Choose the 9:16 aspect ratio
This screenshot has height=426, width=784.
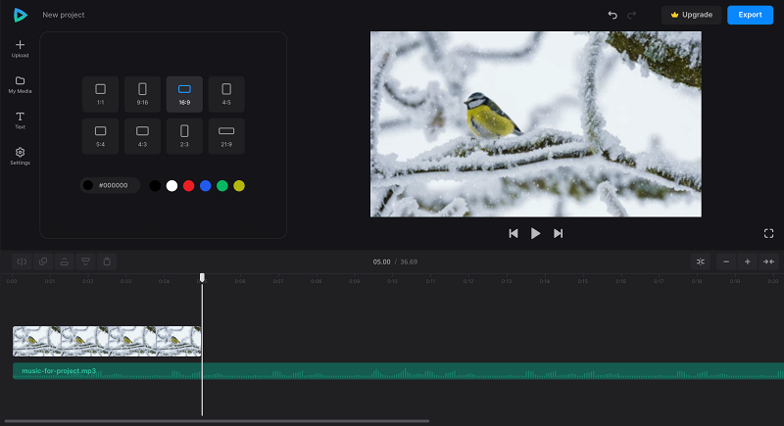pyautogui.click(x=142, y=94)
